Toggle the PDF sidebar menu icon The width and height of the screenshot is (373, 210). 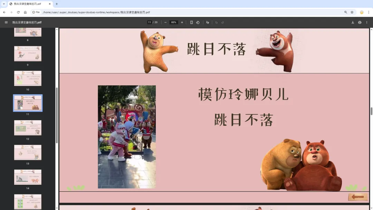[x=6, y=22]
